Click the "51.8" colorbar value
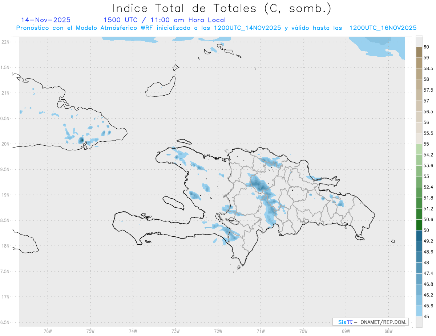This screenshot has width=436, height=336. click(428, 198)
